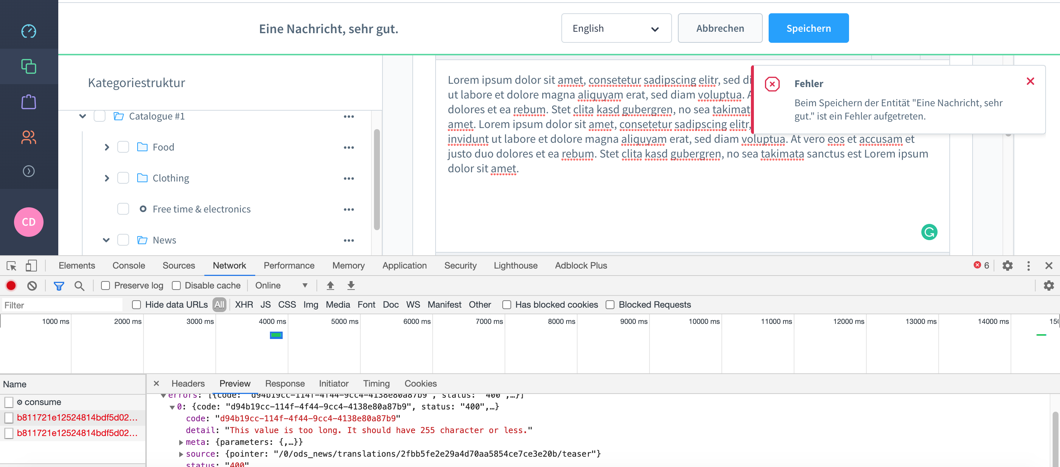Click the Grammarly icon in the text editor
Image resolution: width=1060 pixels, height=467 pixels.
(929, 232)
